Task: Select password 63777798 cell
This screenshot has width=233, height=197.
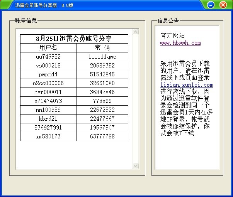Action: click(x=102, y=136)
